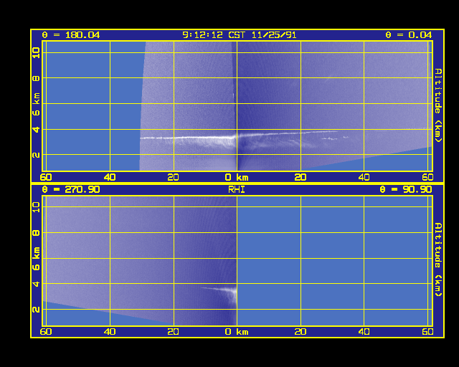Viewport: 459px width, 367px height.
Task: Click the 0 km range label under the bottom panel
Action: point(237,332)
